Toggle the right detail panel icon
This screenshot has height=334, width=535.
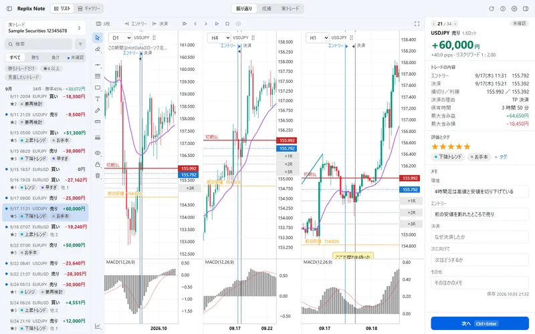pyautogui.click(x=526, y=9)
